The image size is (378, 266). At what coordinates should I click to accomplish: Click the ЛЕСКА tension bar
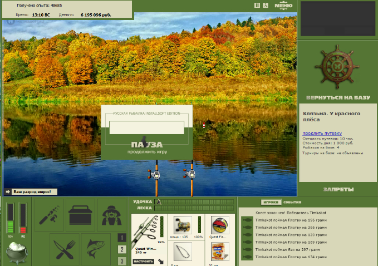click(x=194, y=208)
